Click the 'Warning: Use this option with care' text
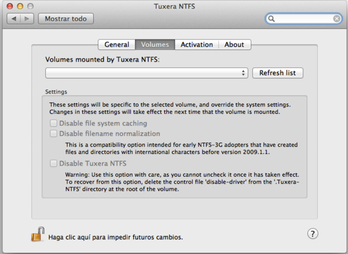The width and height of the screenshot is (348, 254). 182,182
